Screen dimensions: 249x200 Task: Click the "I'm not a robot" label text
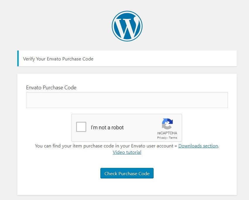tap(107, 127)
